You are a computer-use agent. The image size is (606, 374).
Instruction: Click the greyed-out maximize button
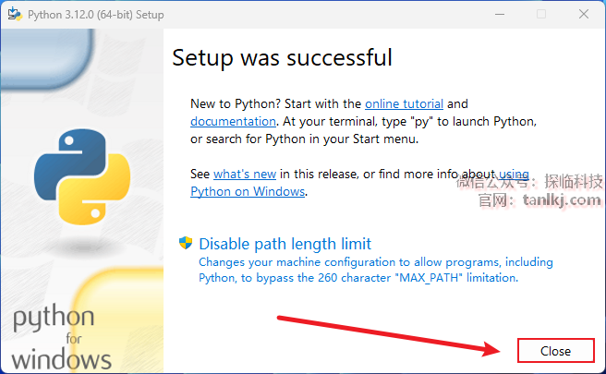click(x=541, y=14)
